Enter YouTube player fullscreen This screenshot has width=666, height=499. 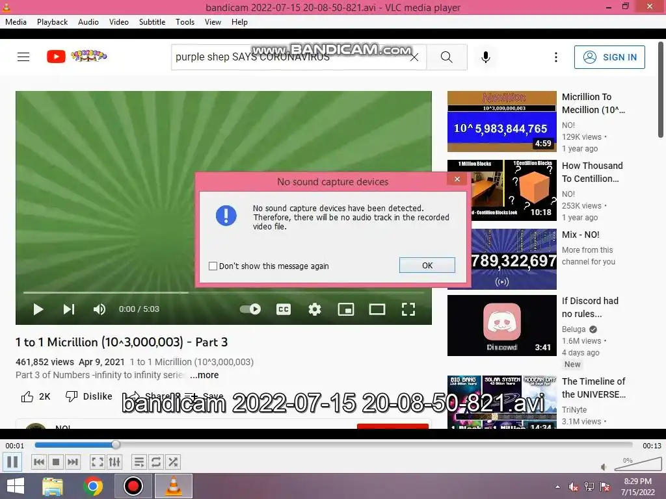(408, 309)
